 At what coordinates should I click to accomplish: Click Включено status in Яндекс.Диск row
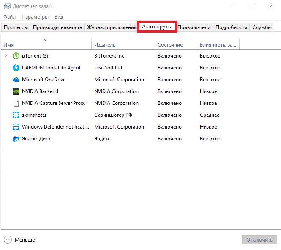tap(169, 139)
